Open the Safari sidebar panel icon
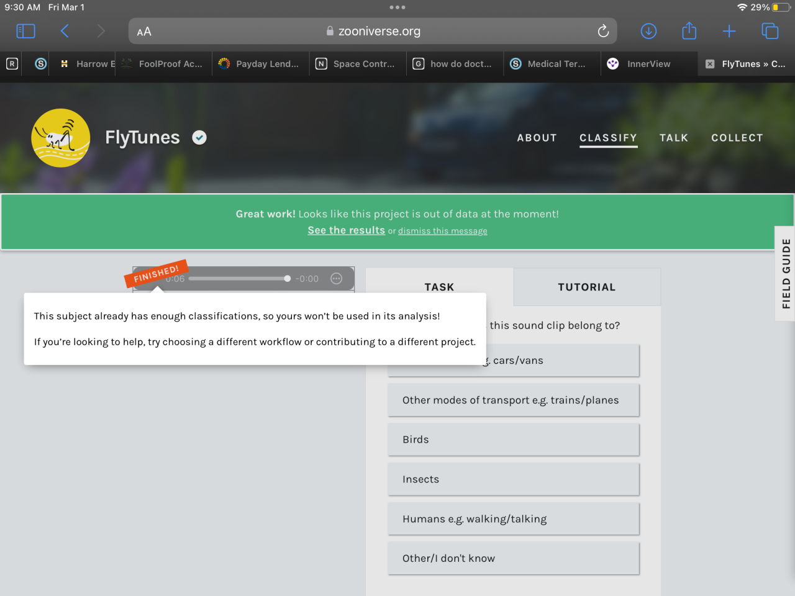The height and width of the screenshot is (596, 795). 25,31
